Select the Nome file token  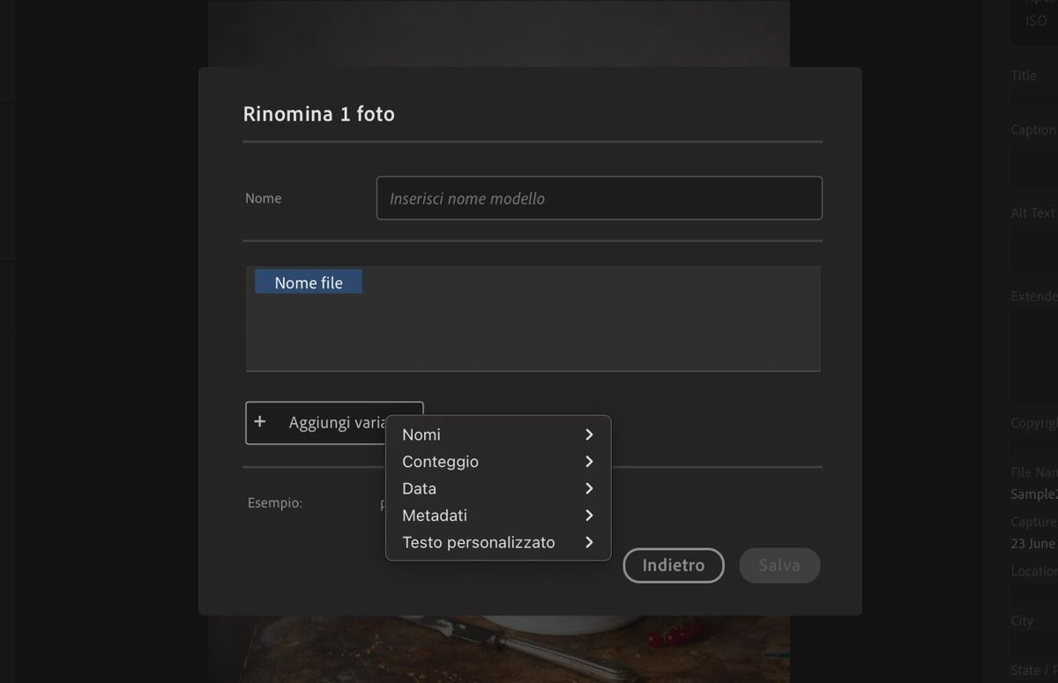point(309,282)
